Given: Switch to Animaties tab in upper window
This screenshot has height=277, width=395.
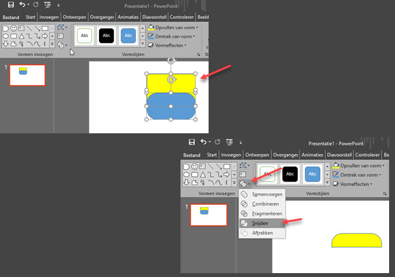Looking at the screenshot, I should click(x=128, y=17).
